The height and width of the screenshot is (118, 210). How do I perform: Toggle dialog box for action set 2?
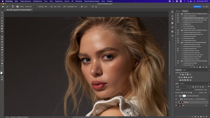[x=178, y=30]
